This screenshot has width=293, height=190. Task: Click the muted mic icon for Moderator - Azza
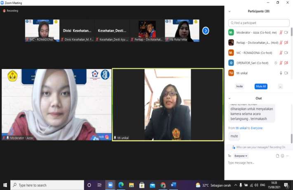pos(281,32)
